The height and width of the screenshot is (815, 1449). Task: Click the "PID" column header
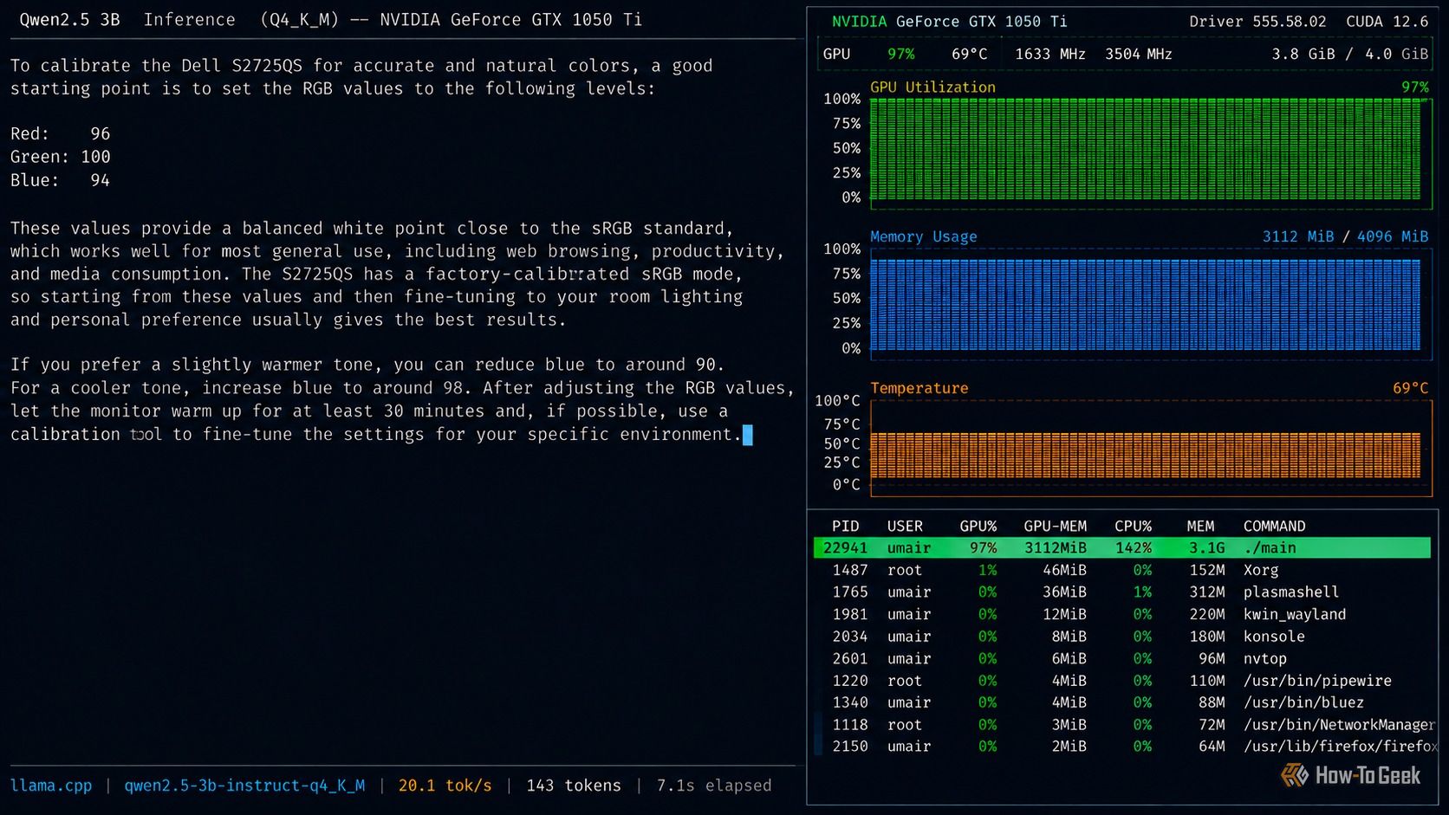(845, 526)
